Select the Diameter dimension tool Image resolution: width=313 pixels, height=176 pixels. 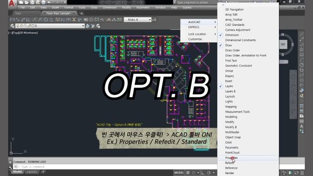45,20
